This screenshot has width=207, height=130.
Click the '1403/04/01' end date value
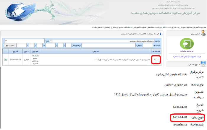tap(180, 117)
